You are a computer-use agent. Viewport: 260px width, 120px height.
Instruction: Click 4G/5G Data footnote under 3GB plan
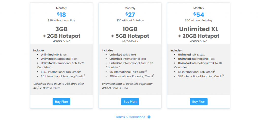pyautogui.click(x=61, y=41)
